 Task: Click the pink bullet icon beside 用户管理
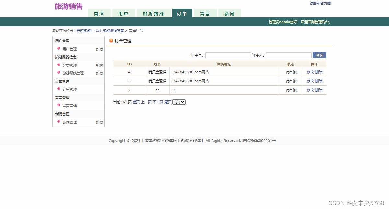[59, 49]
